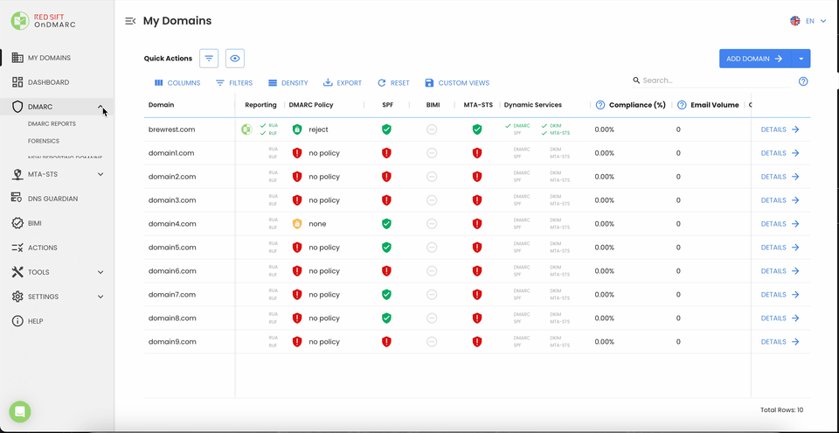The image size is (839, 433).
Task: Click the Compliance (%) column help icon
Action: click(600, 105)
